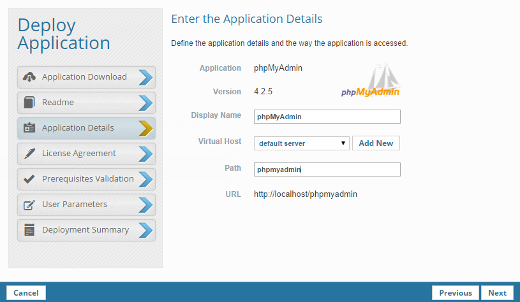Image resolution: width=520 pixels, height=302 pixels.
Task: Go back with the Previous button
Action: pos(456,293)
